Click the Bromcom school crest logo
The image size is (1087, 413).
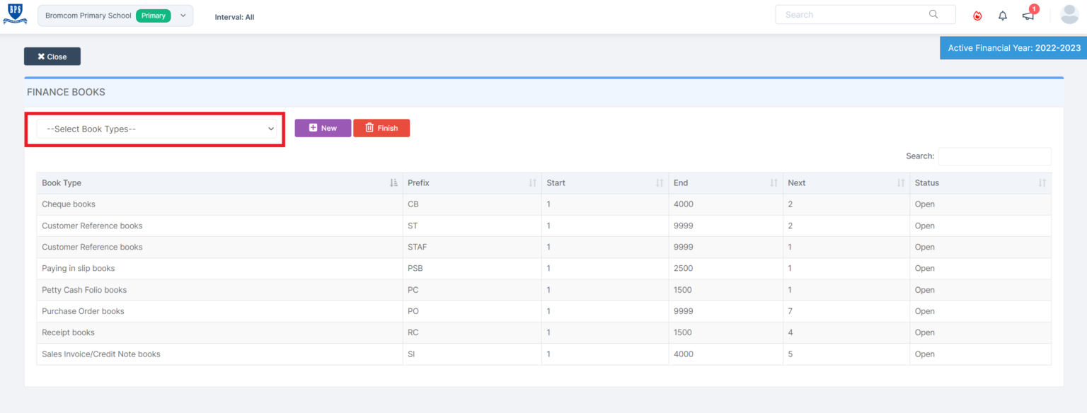pyautogui.click(x=15, y=15)
